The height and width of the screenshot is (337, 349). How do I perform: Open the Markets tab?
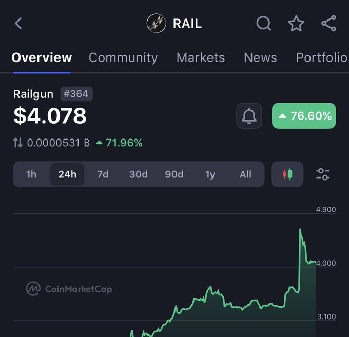pyautogui.click(x=201, y=57)
